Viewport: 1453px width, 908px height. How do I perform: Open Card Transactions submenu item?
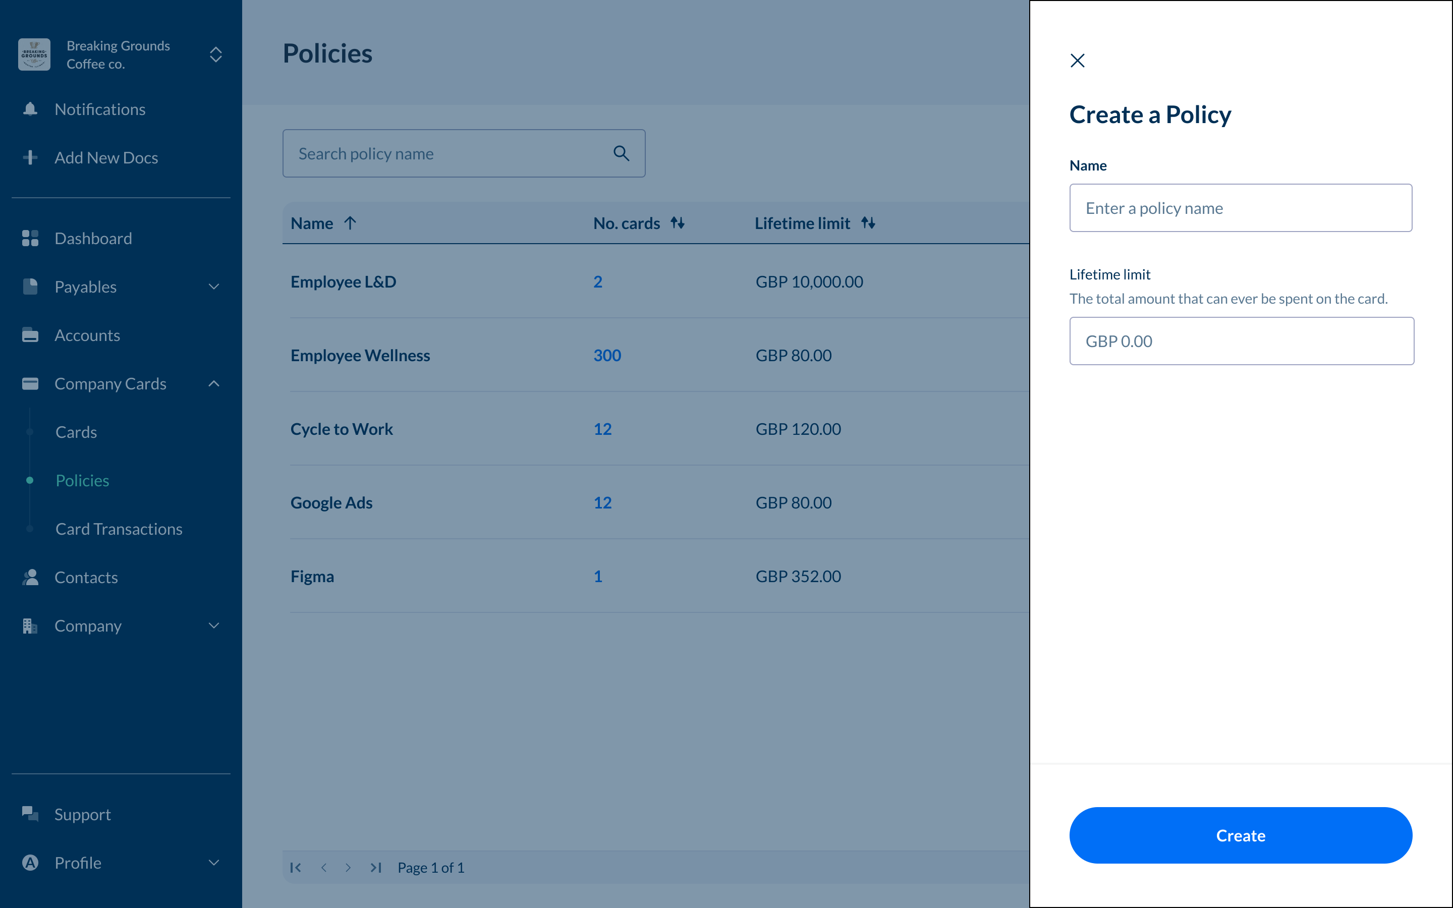click(119, 529)
